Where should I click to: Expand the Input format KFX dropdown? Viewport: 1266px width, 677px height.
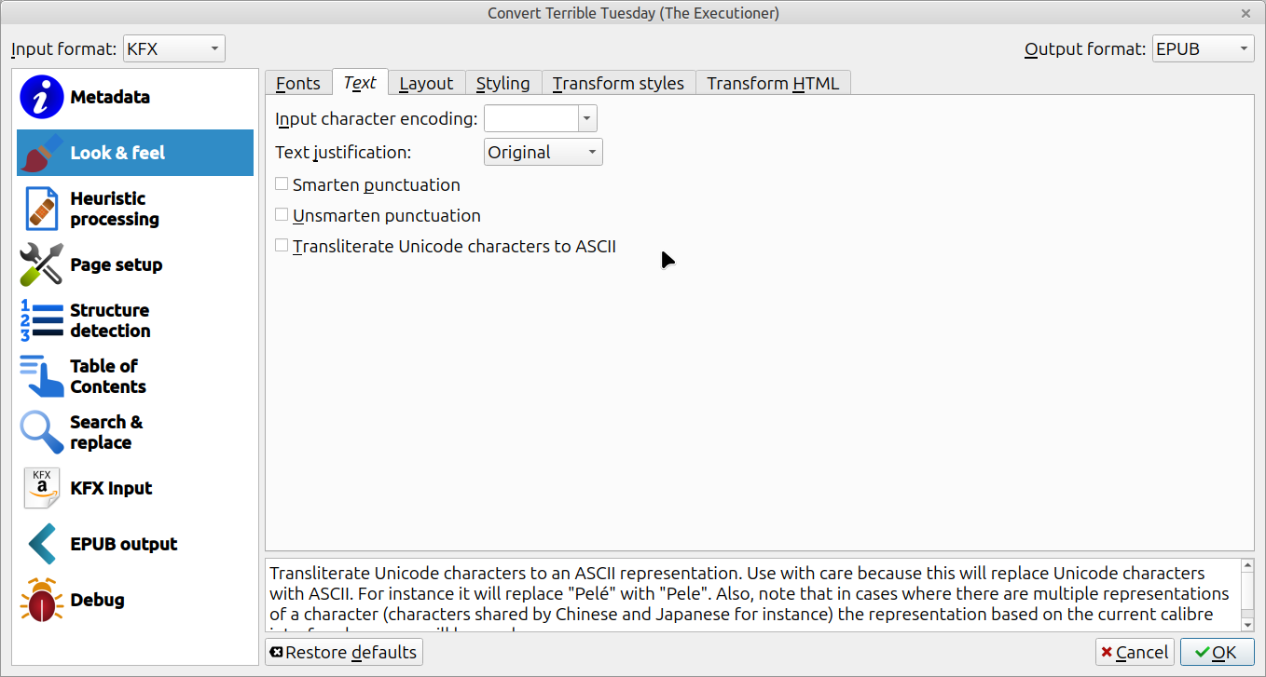(x=174, y=48)
